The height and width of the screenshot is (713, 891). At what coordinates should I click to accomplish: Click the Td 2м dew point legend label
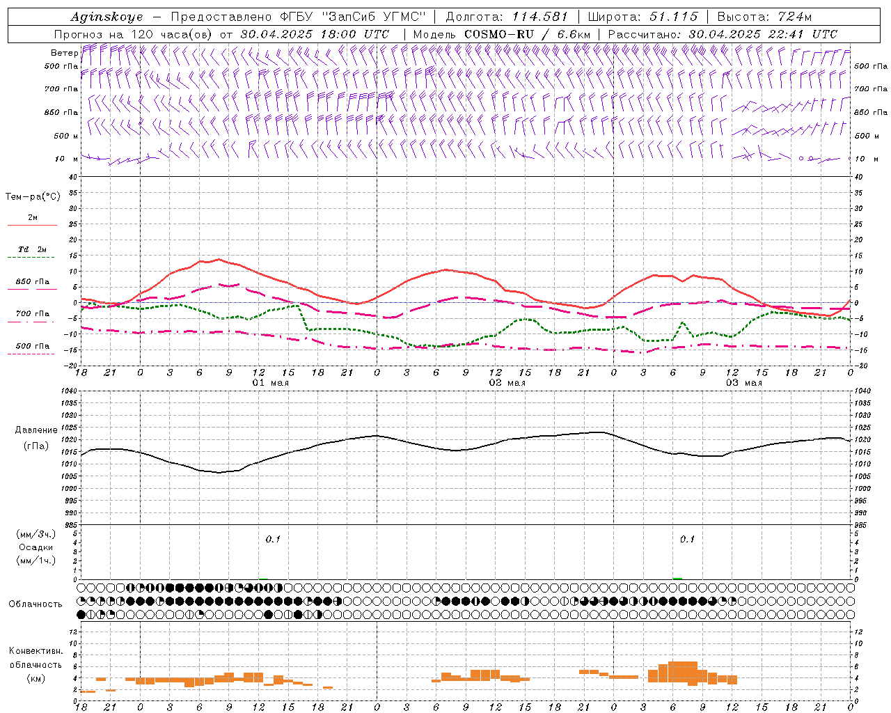[33, 249]
